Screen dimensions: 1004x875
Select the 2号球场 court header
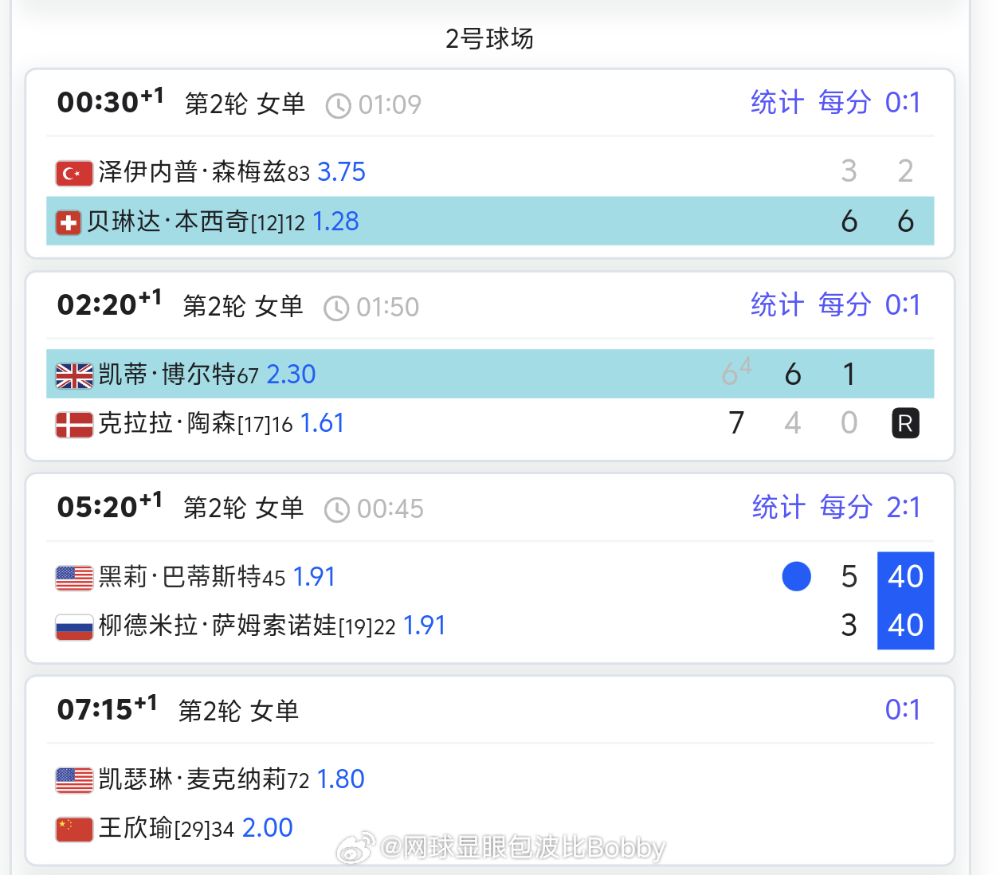click(x=489, y=38)
